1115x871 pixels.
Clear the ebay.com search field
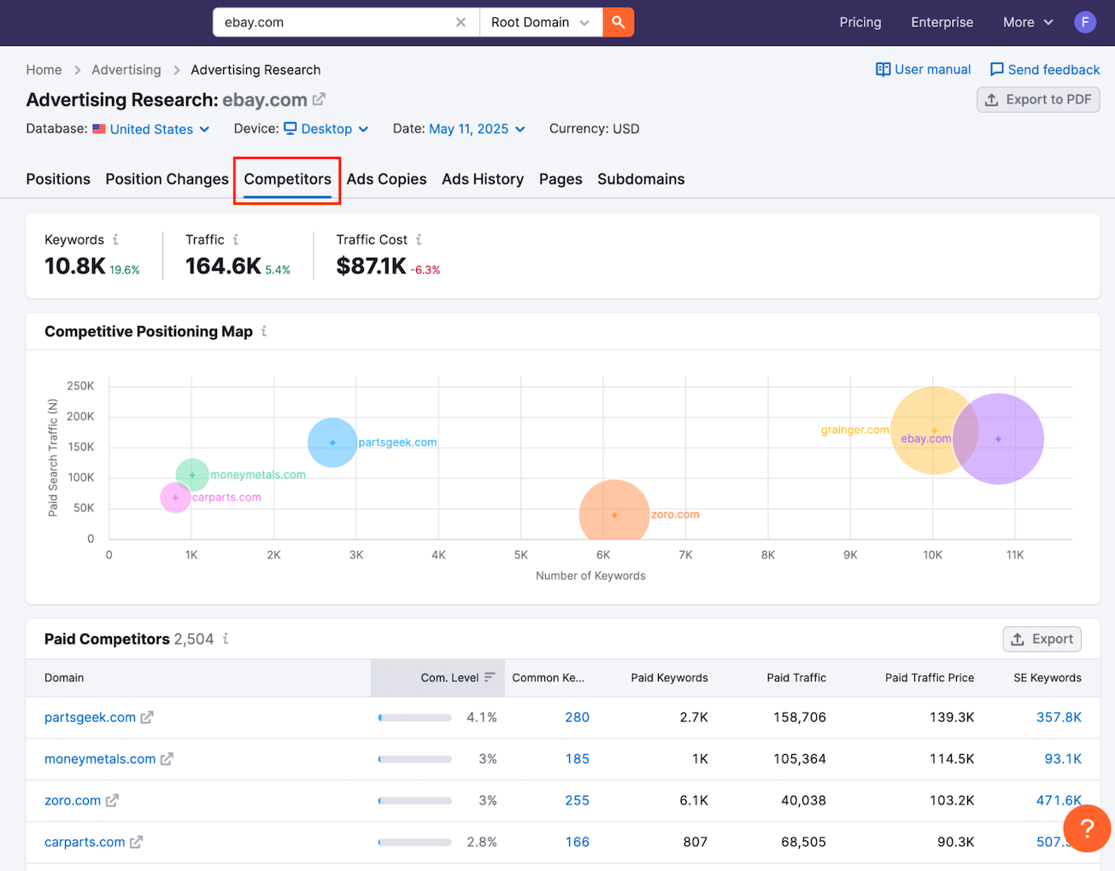pos(461,22)
